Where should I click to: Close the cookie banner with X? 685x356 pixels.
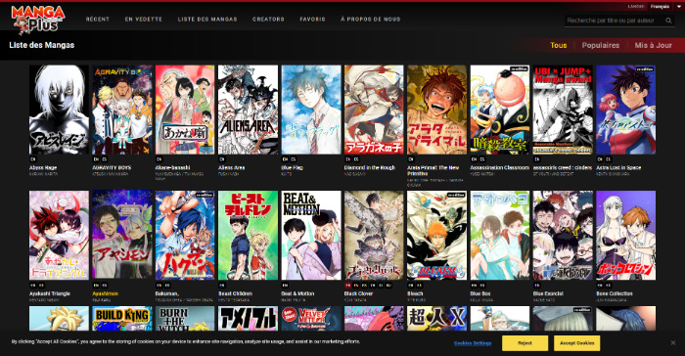click(673, 343)
